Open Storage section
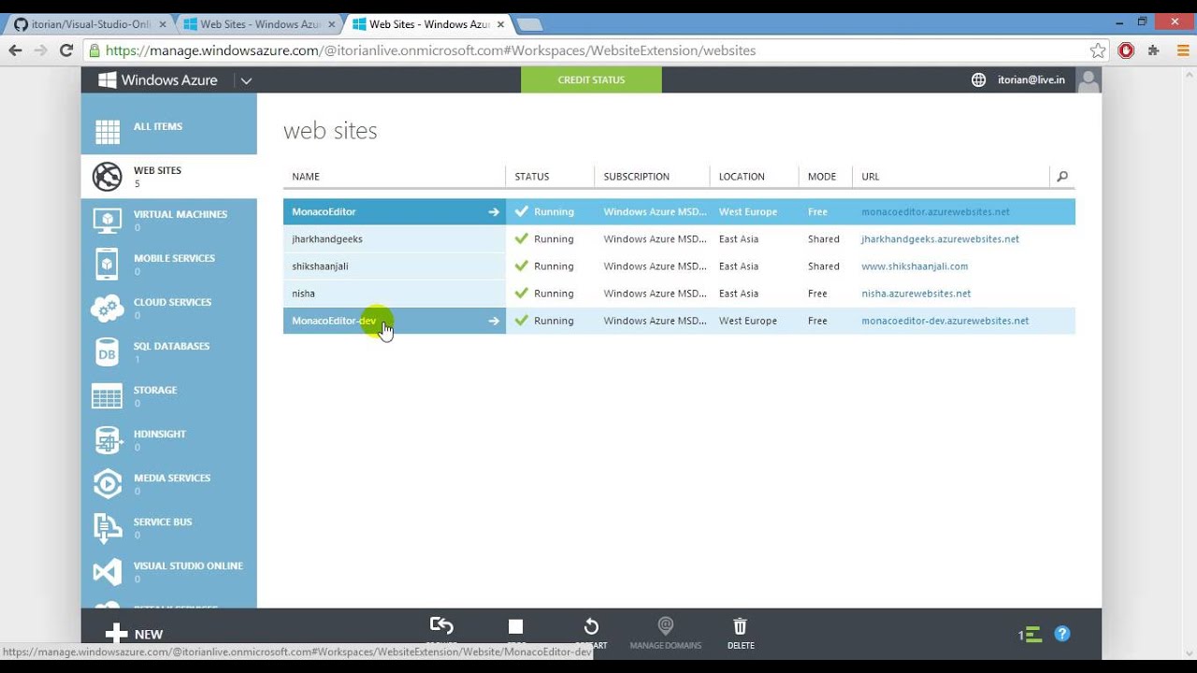The image size is (1197, 673). 168,395
